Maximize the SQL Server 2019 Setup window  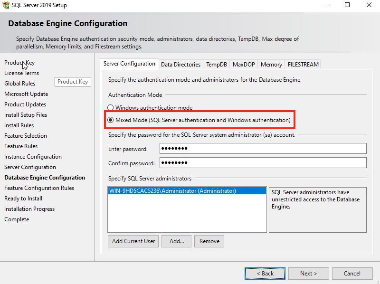pyautogui.click(x=347, y=5)
